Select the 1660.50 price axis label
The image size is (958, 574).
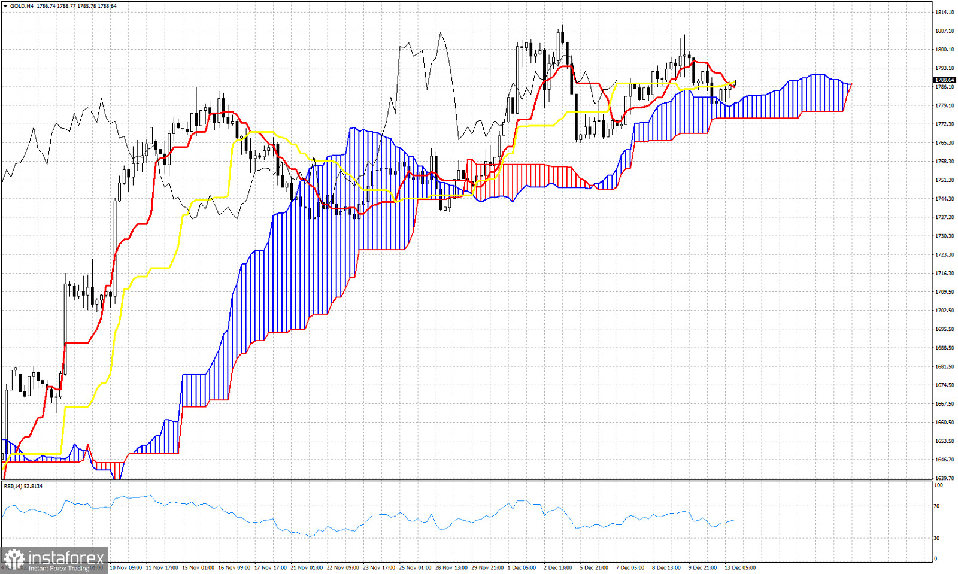point(945,423)
